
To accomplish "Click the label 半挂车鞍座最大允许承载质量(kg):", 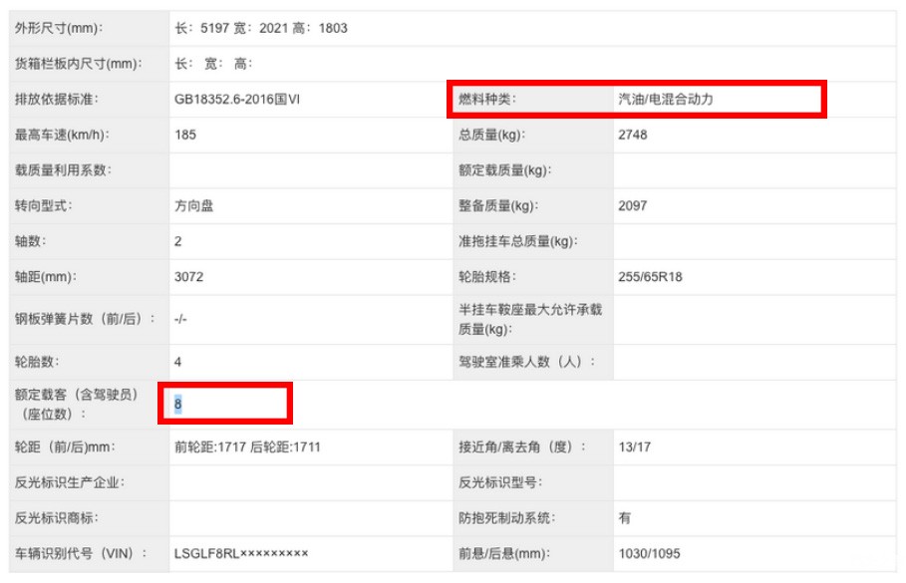I will click(530, 320).
